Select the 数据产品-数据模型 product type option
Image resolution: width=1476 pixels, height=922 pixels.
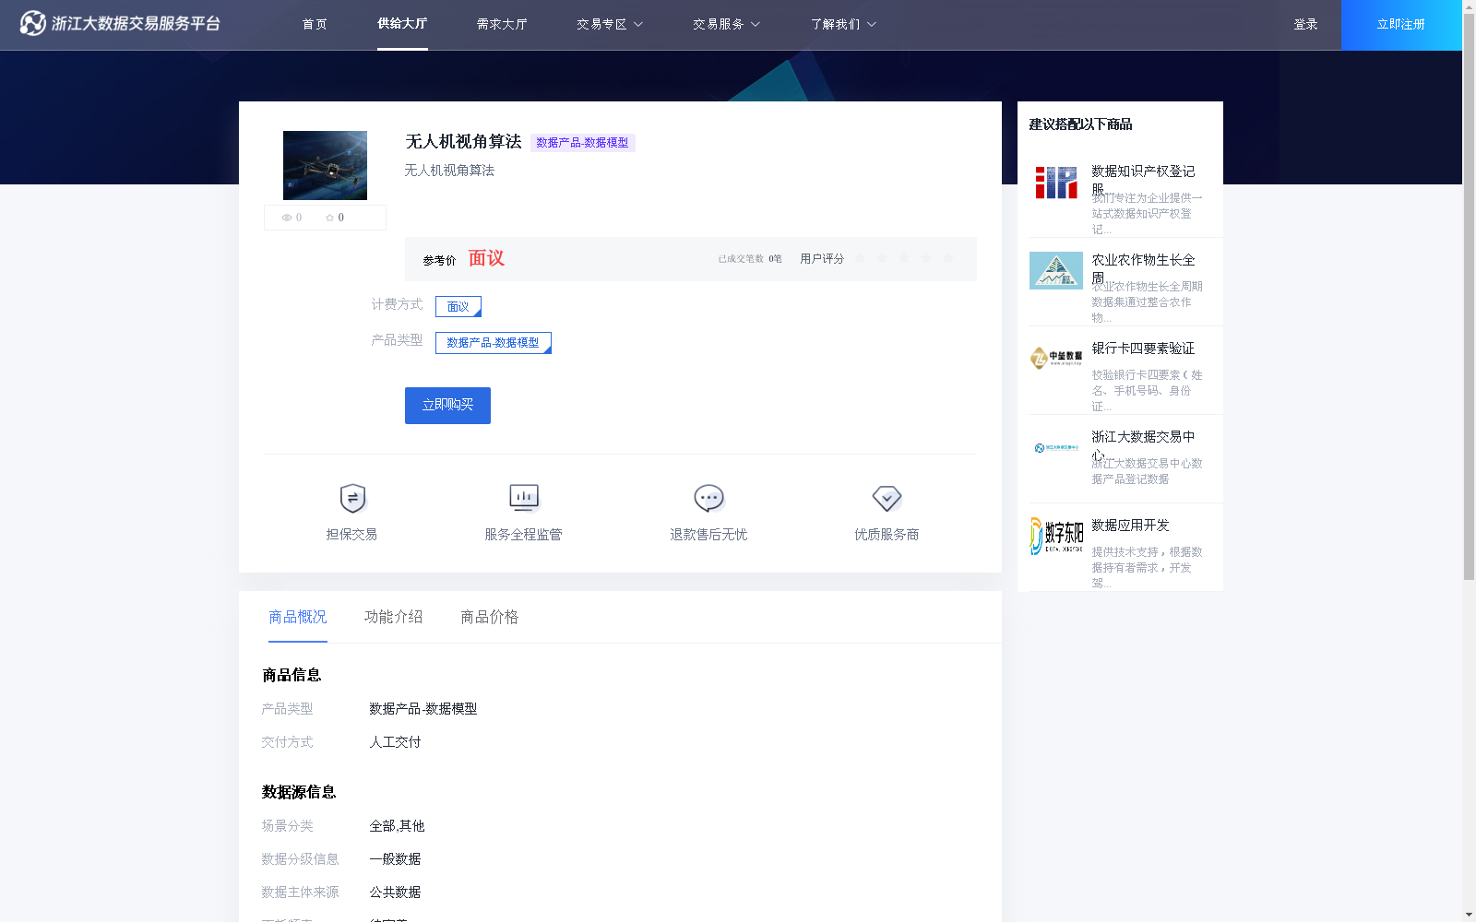pos(494,343)
